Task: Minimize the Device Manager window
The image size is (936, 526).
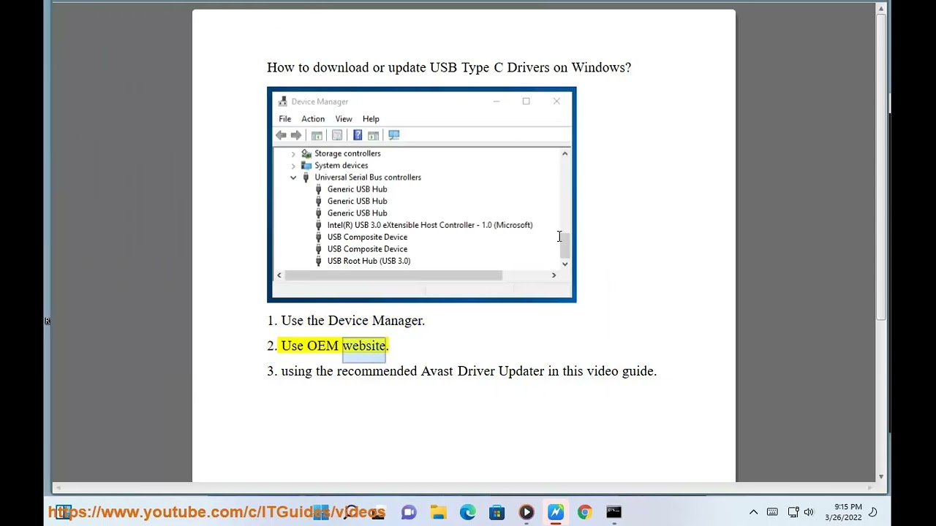Action: 496,102
